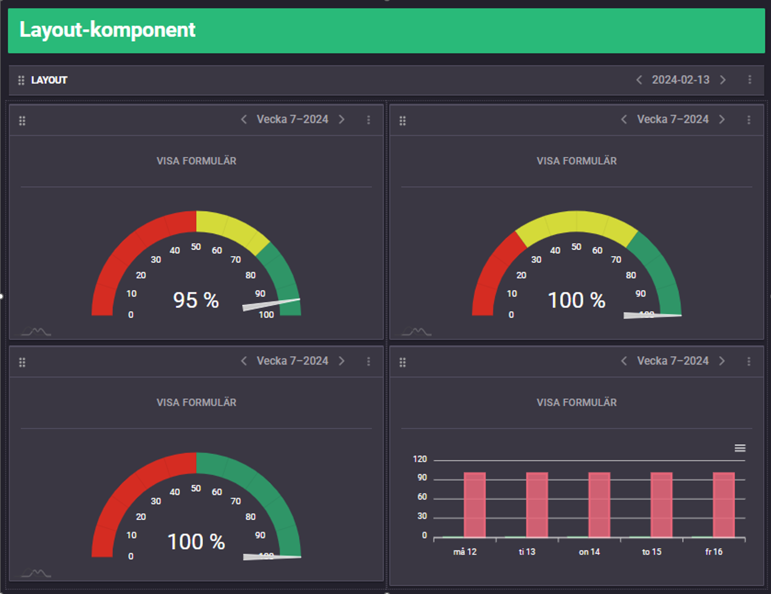Click the drag handle beside the LAYOUT title
771x594 pixels.
coord(21,80)
